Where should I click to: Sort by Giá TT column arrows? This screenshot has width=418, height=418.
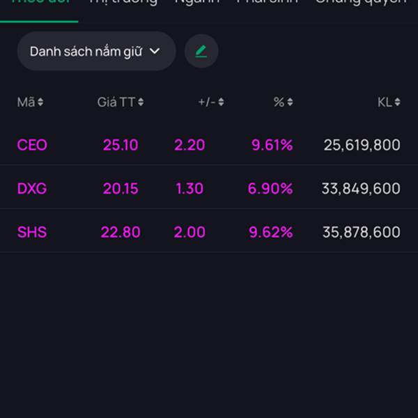(x=141, y=102)
